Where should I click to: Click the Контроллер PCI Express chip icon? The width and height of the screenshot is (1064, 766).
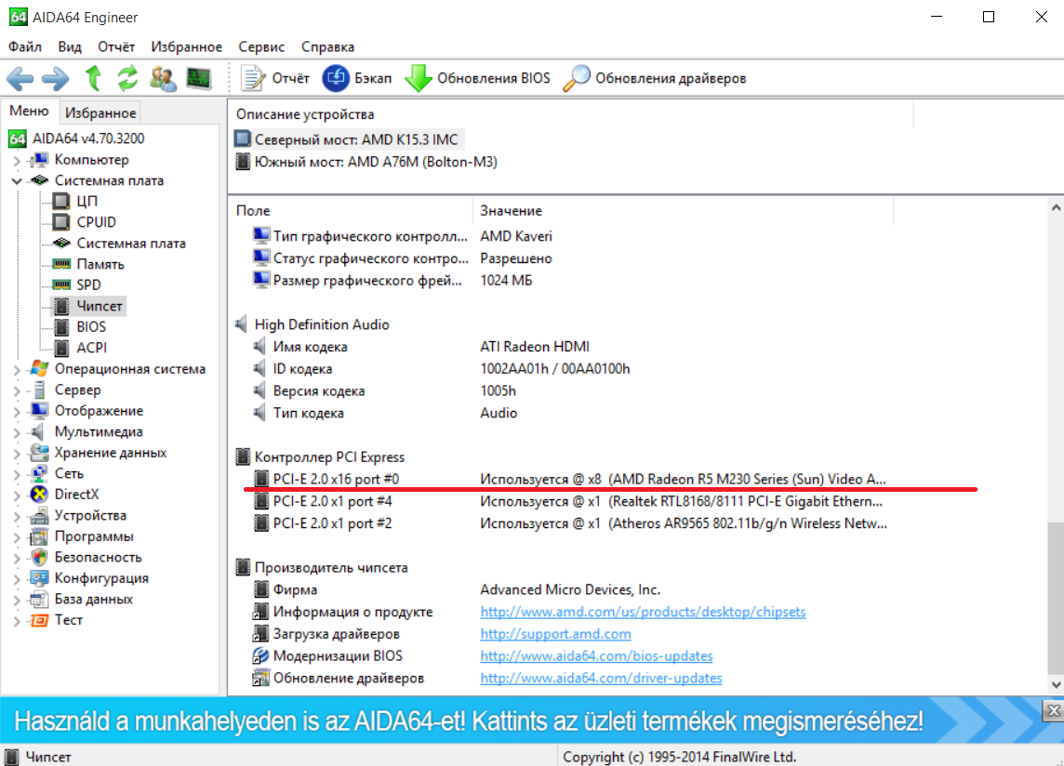tap(242, 456)
